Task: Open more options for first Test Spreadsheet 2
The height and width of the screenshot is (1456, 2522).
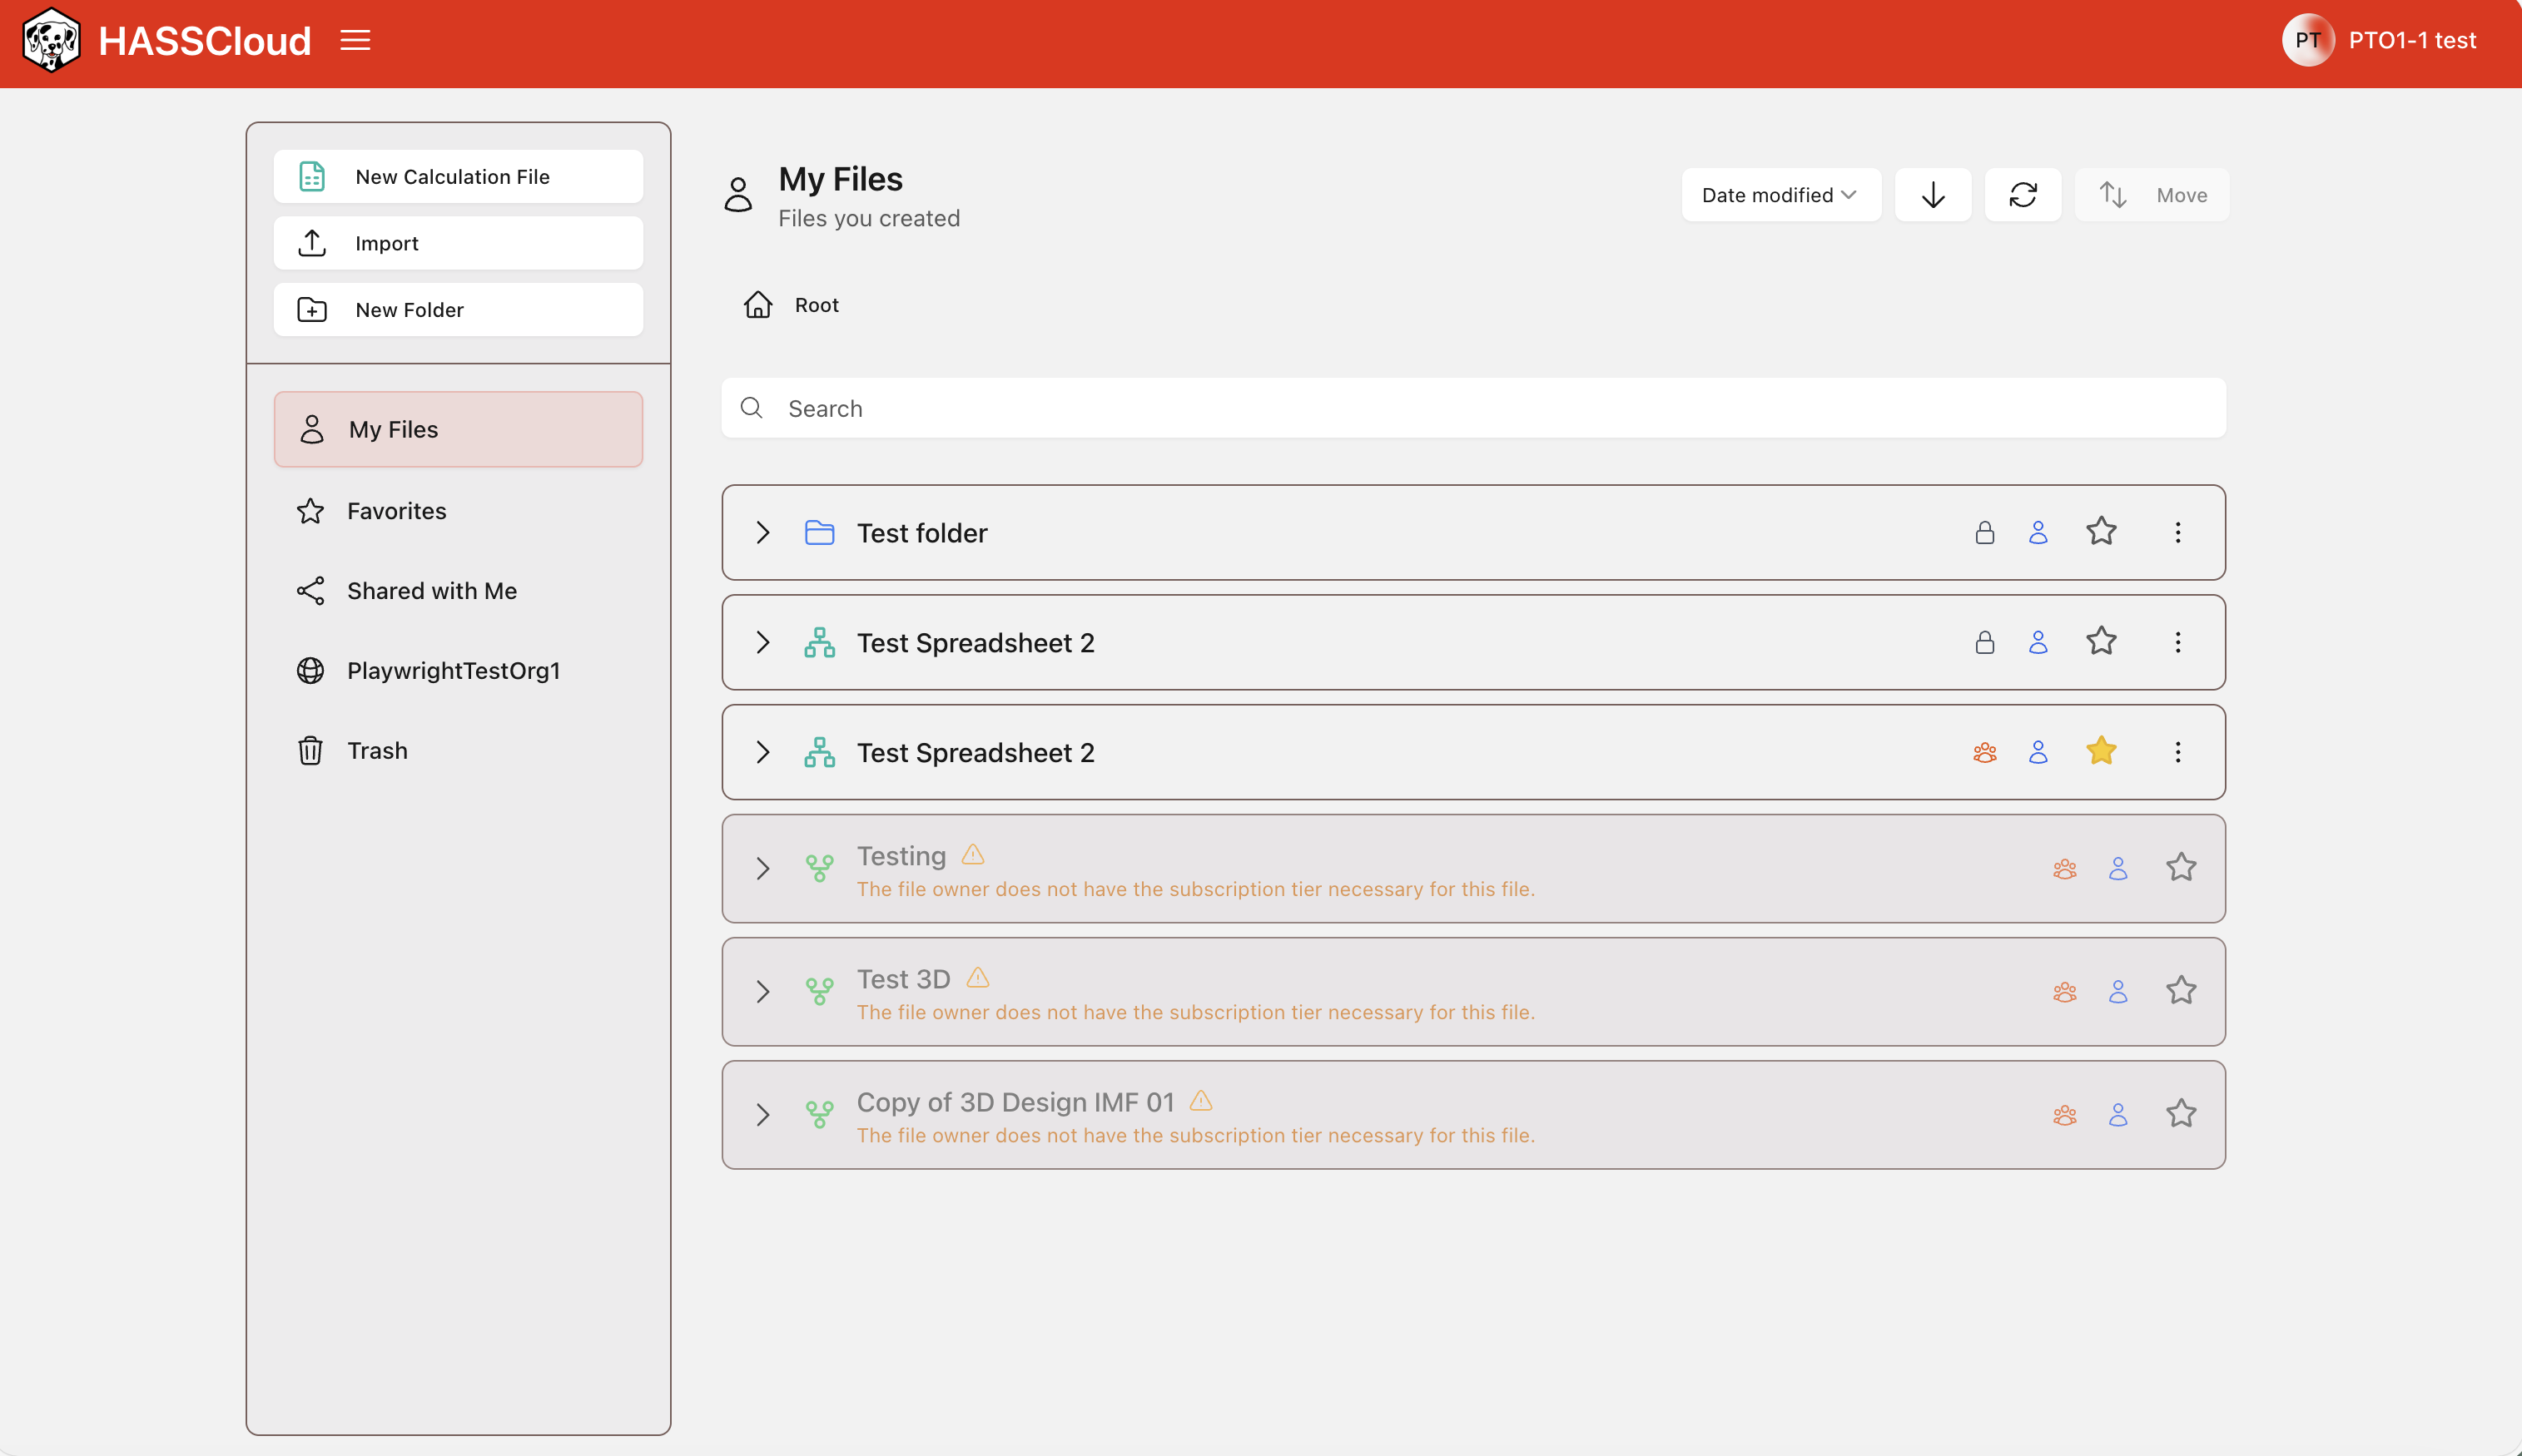Action: tap(2177, 643)
